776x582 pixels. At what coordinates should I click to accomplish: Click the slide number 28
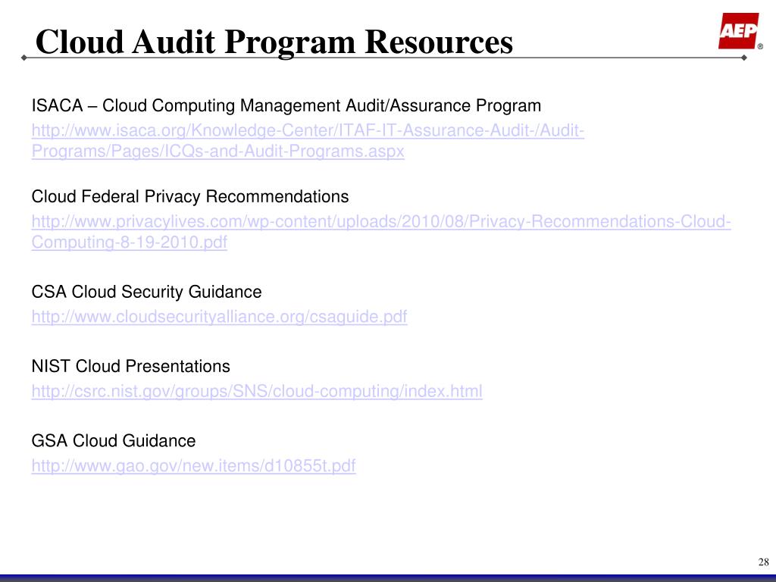(x=763, y=562)
